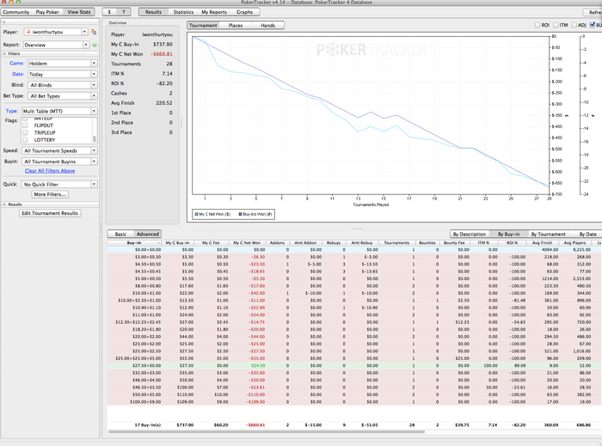Expand the Date dropdown set to Today

pos(60,74)
